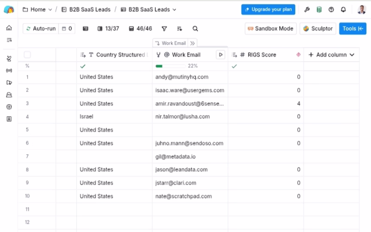This screenshot has width=371, height=232.
Task: Select the Work Email group tab
Action: [x=170, y=43]
